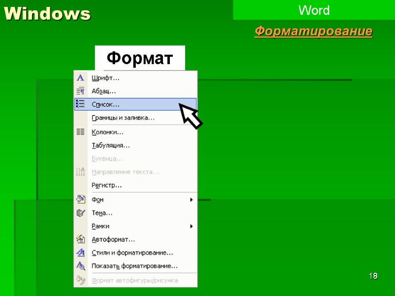Viewport: 395px width, 296px height.
Task: Click the Формат menu title
Action: click(140, 58)
